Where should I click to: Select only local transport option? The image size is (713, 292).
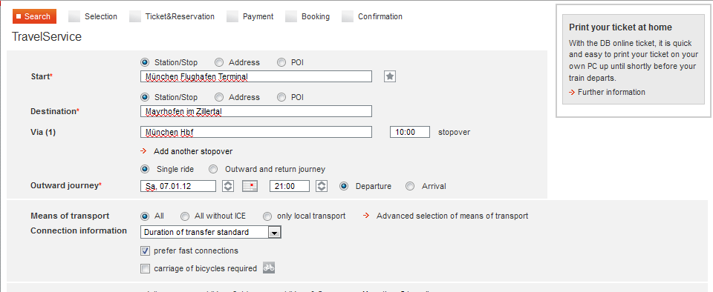pos(267,216)
